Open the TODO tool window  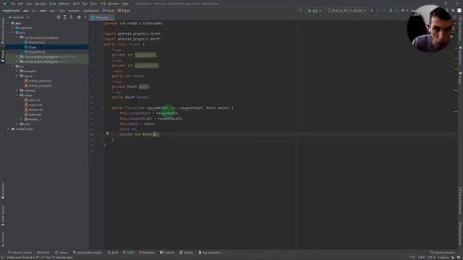(129, 253)
